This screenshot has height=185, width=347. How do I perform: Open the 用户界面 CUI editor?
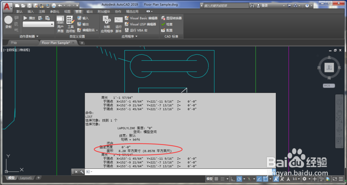[60, 24]
